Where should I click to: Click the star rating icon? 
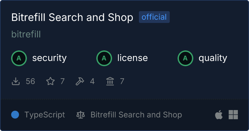tap(50, 81)
